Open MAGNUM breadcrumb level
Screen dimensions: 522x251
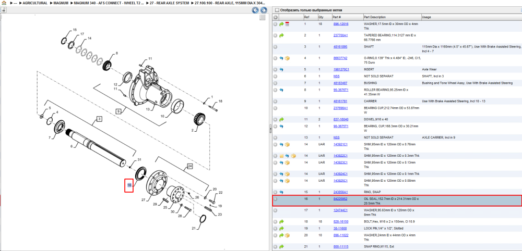coord(61,3)
